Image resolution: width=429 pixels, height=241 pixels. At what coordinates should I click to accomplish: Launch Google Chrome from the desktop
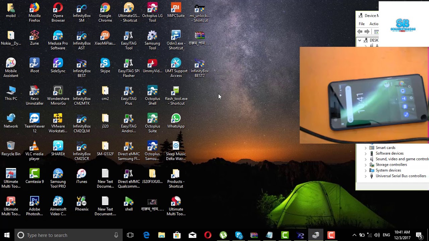point(105,13)
